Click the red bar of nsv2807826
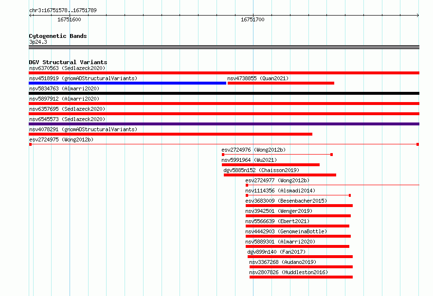 coord(301,277)
